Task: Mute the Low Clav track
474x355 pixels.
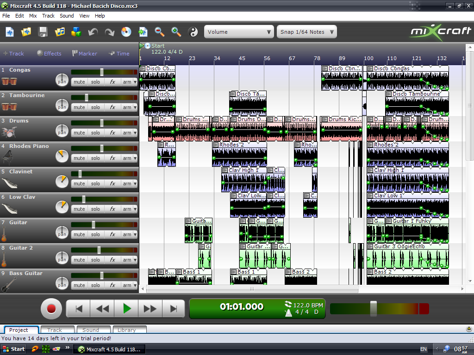Action: 79,208
